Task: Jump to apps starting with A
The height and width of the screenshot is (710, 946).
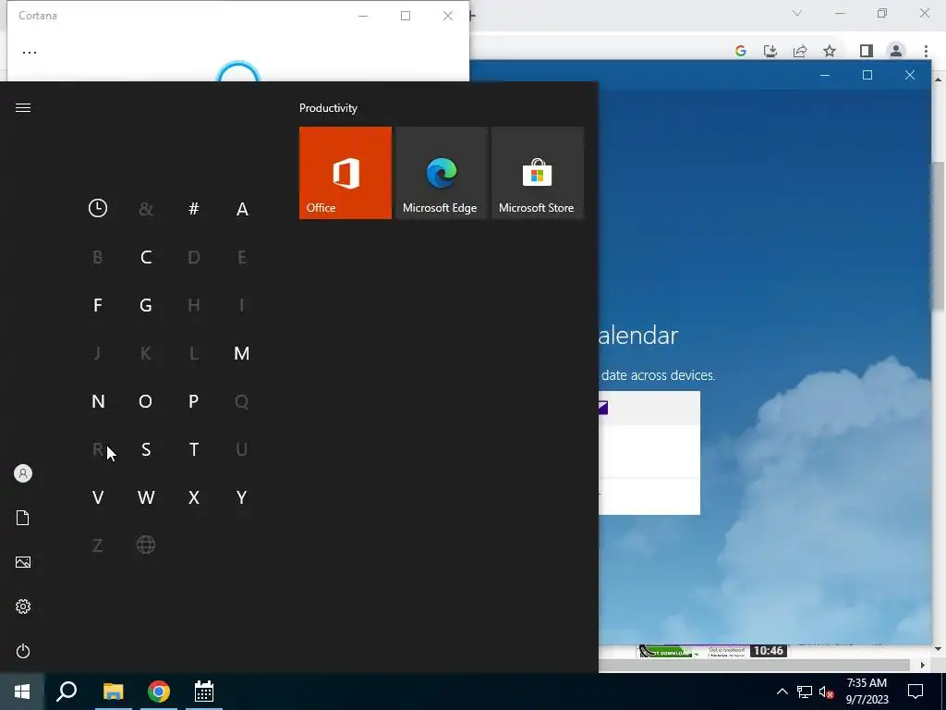Action: (242, 209)
